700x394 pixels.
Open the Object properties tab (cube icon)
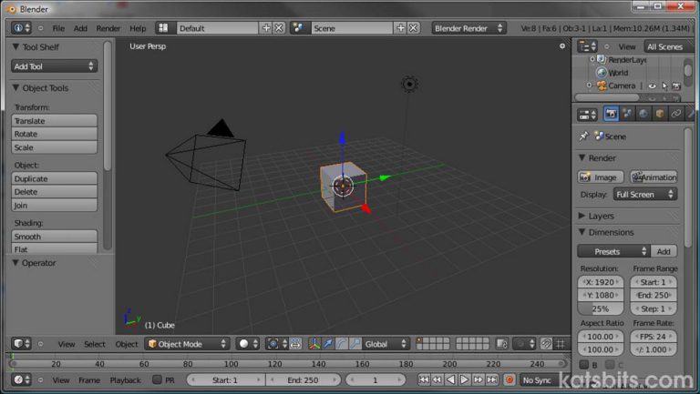[660, 114]
